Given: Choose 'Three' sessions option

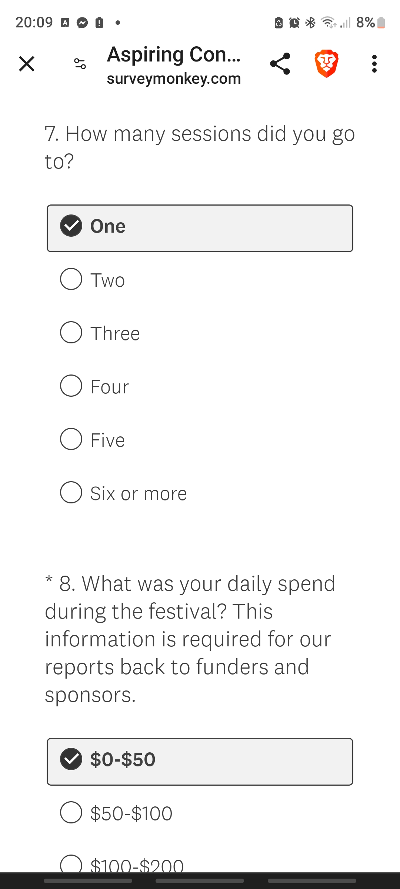Looking at the screenshot, I should 71,332.
